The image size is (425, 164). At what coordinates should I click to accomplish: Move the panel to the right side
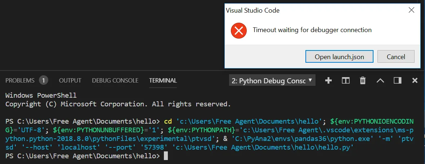398,80
